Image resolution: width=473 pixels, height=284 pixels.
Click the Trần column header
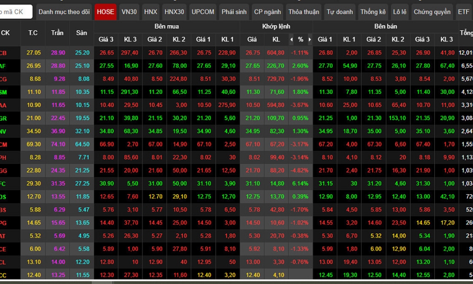pos(57,33)
